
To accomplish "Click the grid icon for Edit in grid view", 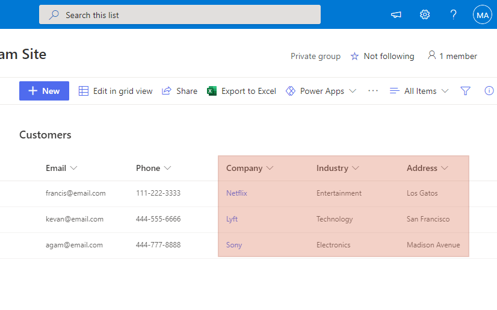I will 84,91.
